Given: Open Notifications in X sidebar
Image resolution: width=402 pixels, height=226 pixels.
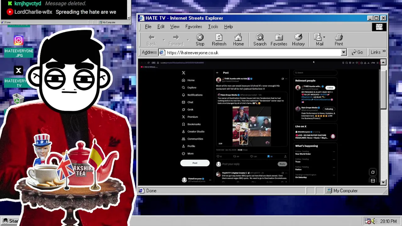Looking at the screenshot, I should (192, 95).
